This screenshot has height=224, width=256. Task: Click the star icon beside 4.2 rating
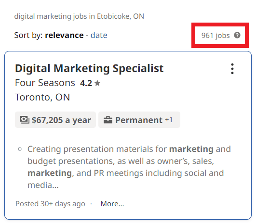(x=97, y=83)
